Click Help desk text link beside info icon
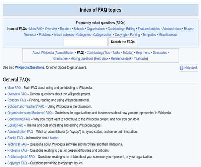Viewport: 201px width, 167px height. point(191,67)
